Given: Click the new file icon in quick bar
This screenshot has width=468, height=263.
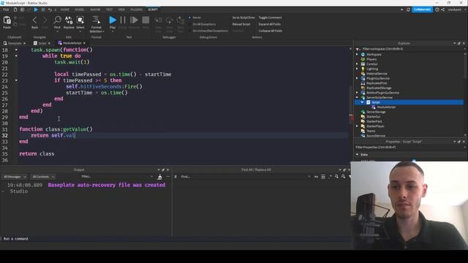Looking at the screenshot, I should point(15,9).
